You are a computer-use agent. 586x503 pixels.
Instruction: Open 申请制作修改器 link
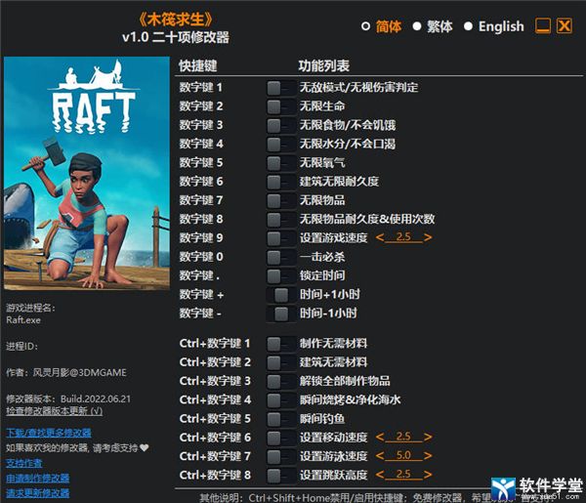point(38,479)
